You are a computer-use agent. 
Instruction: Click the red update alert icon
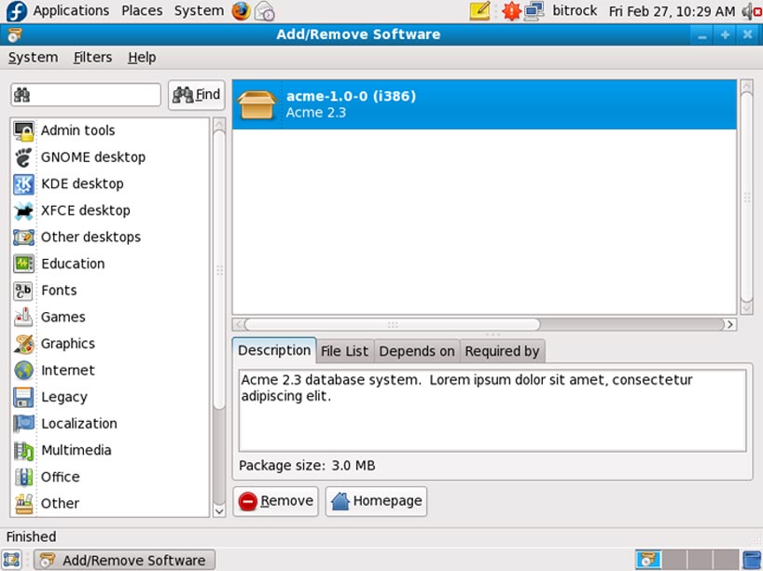(x=511, y=10)
